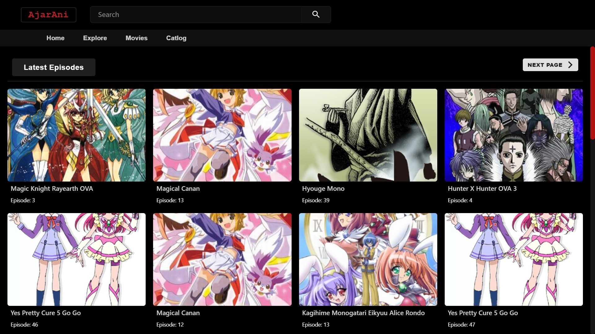Open the Hyouge Mono thumbnail
Image resolution: width=595 pixels, height=334 pixels.
368,135
